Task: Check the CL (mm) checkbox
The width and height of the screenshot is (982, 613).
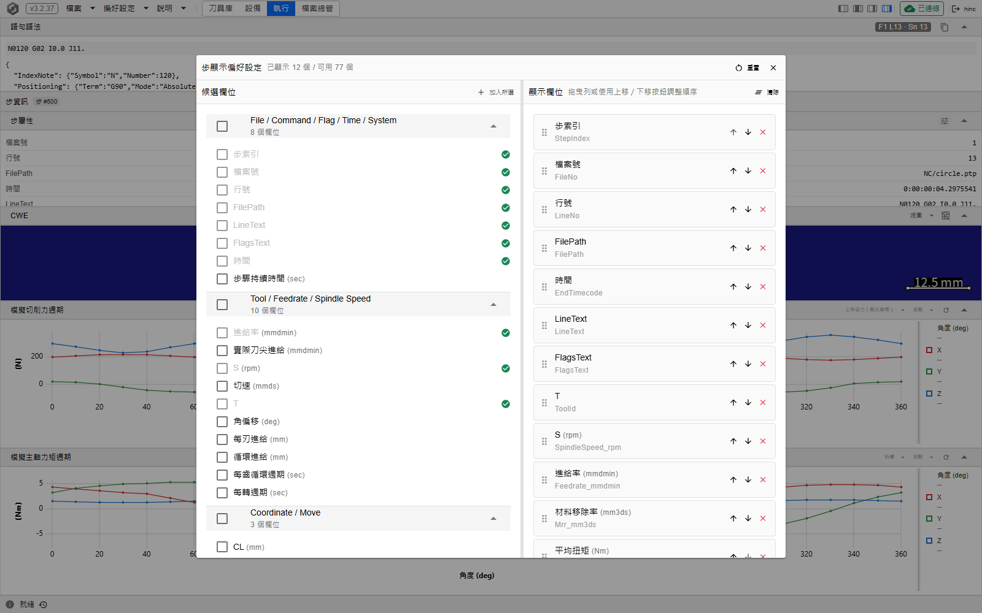Action: point(222,547)
